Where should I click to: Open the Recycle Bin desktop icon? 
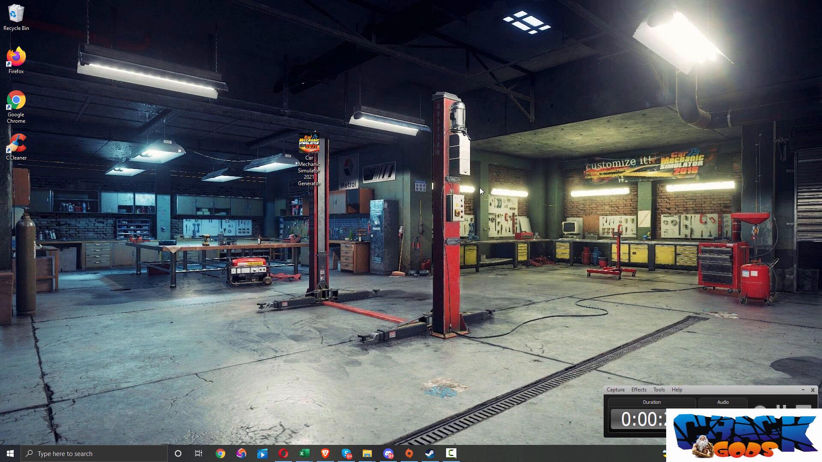click(x=16, y=17)
